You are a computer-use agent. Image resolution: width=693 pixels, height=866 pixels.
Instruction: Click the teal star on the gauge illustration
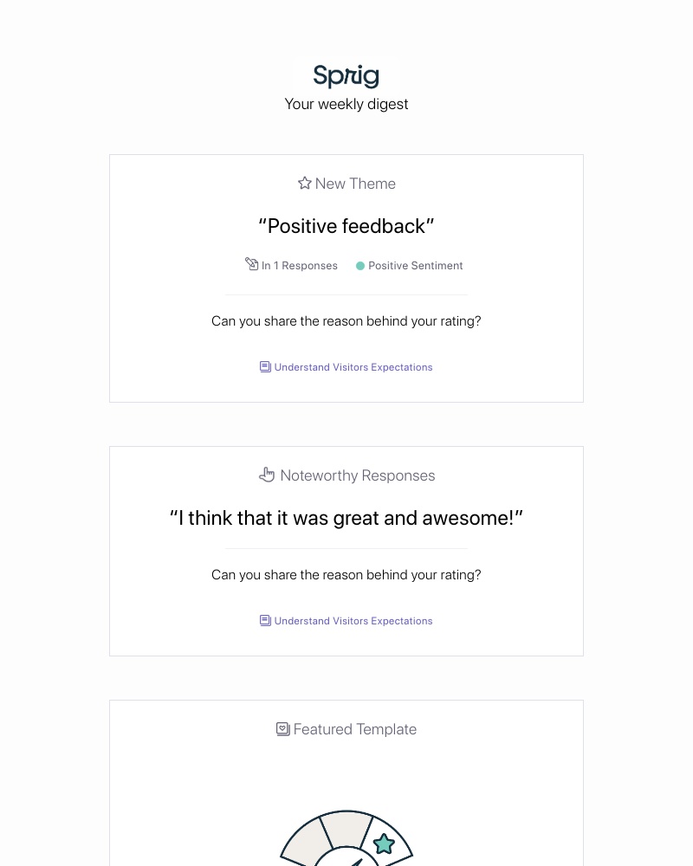pyautogui.click(x=384, y=843)
